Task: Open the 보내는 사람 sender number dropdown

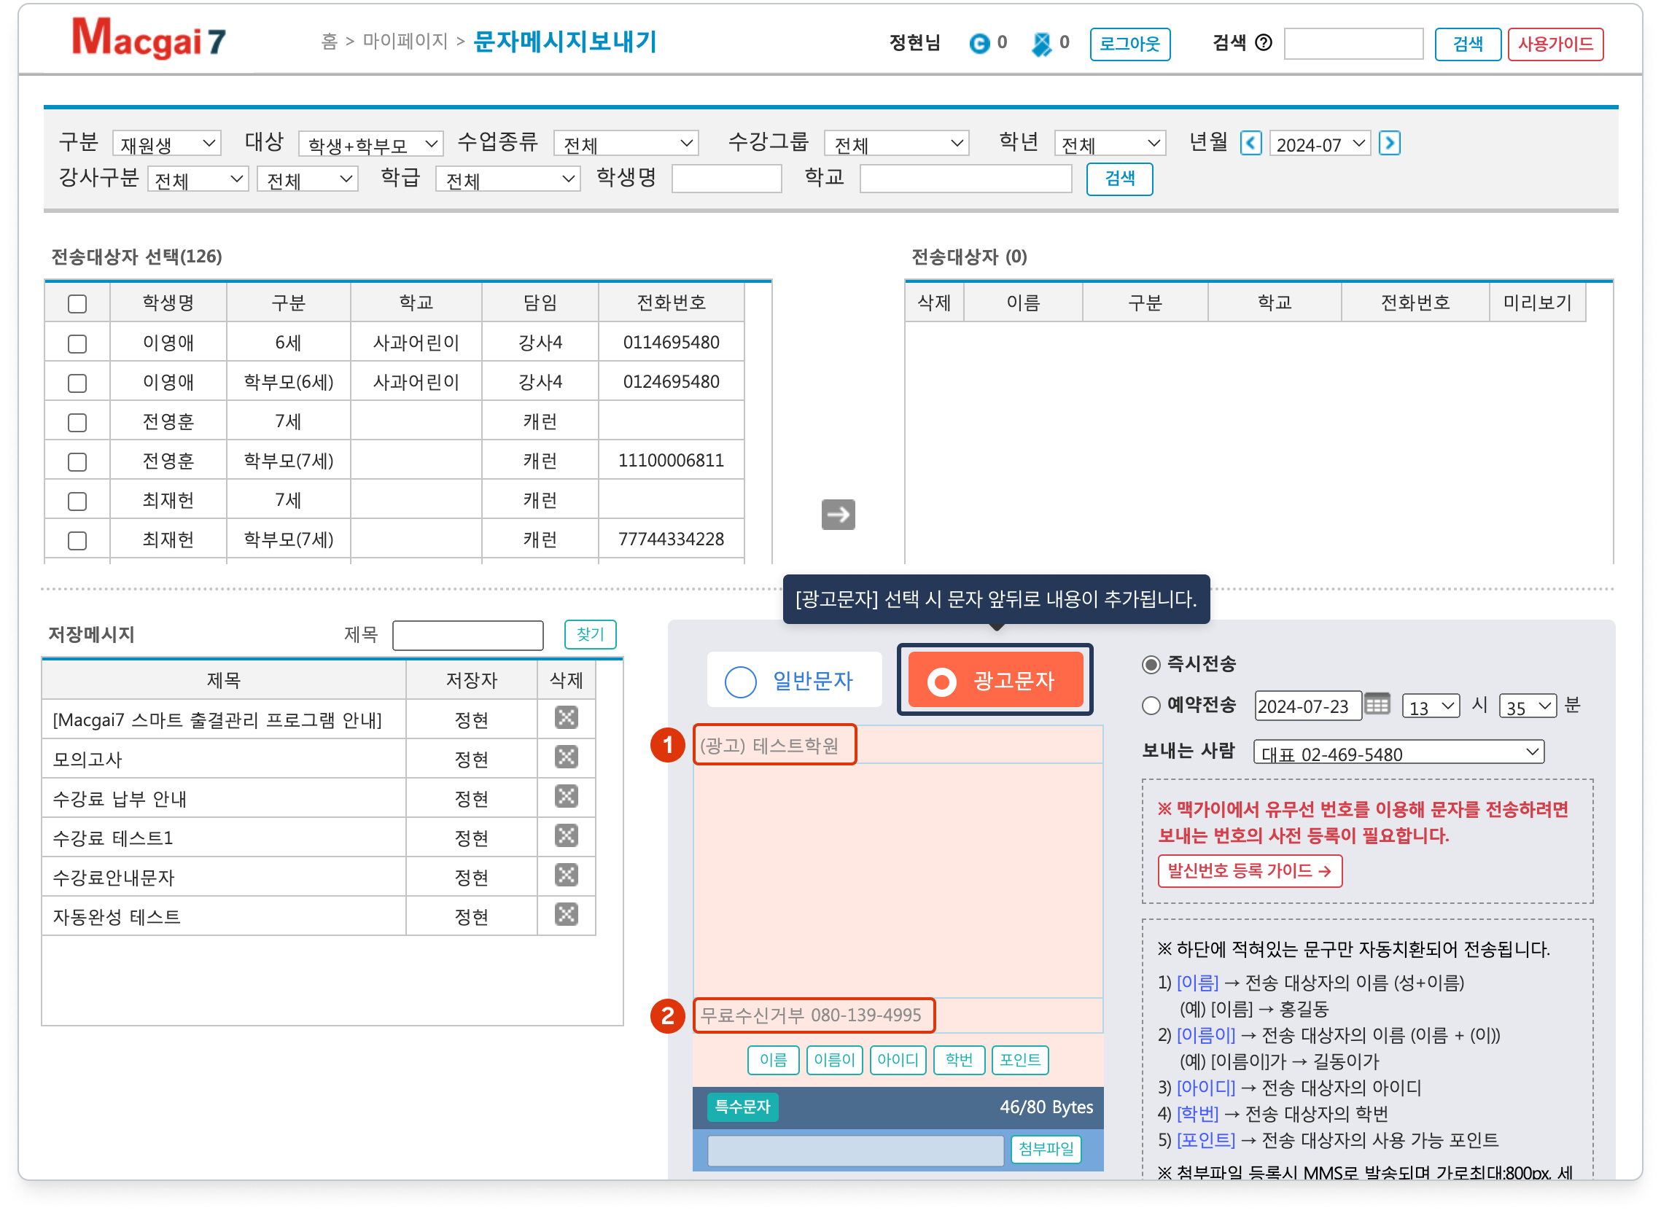Action: pyautogui.click(x=1398, y=752)
